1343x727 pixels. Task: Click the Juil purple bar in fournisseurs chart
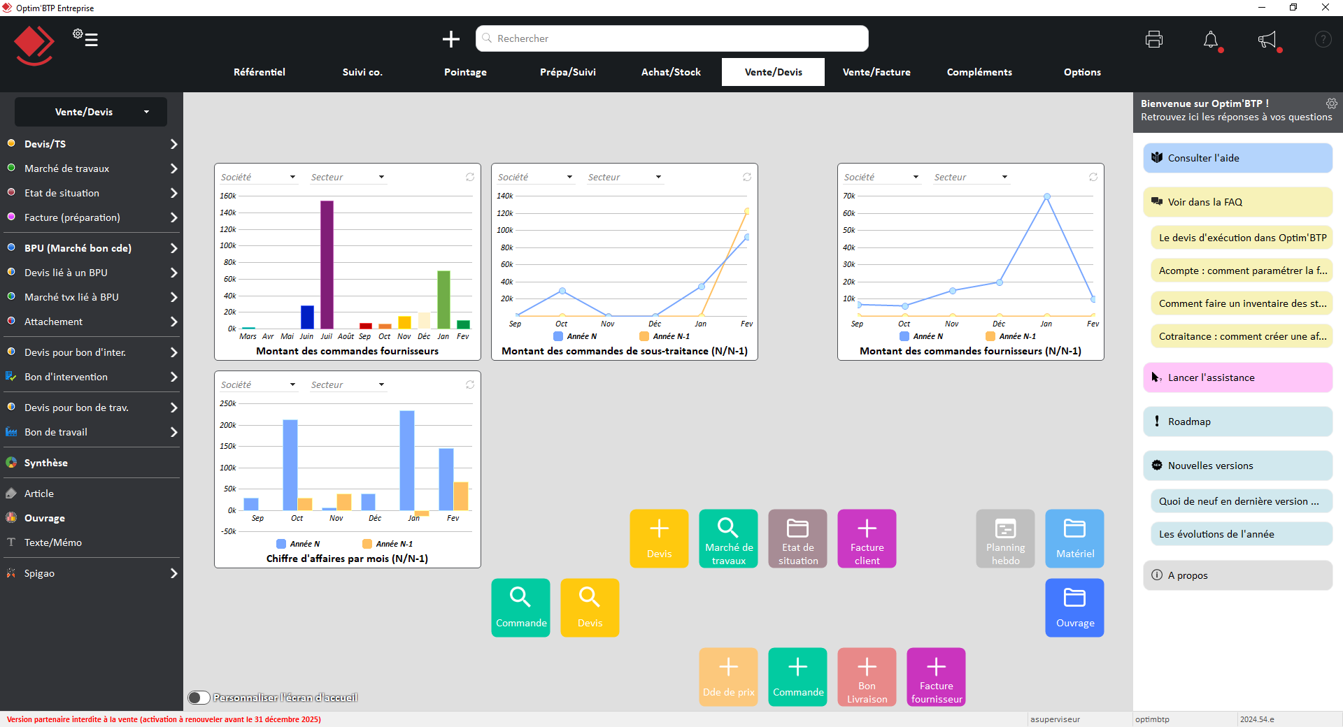tap(327, 264)
